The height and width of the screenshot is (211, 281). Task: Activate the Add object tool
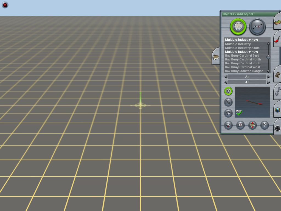point(228,91)
